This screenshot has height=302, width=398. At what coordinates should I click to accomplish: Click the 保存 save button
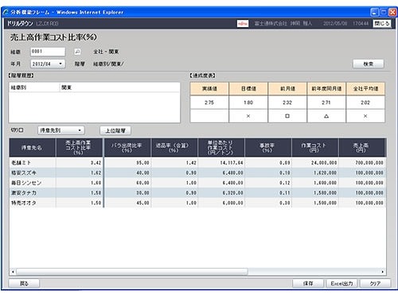point(308,284)
